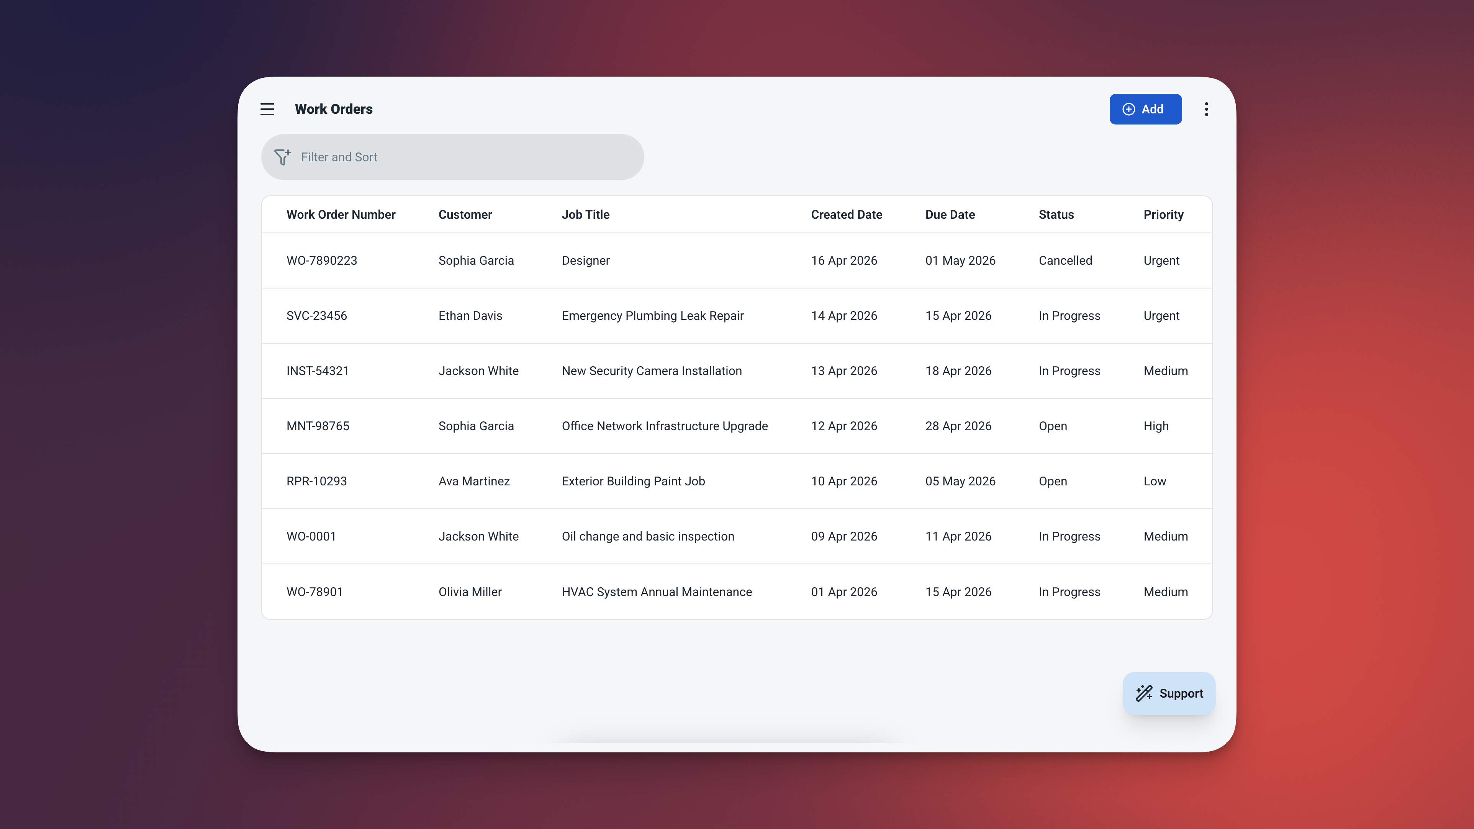Sort by Work Order Number column header

click(x=341, y=215)
